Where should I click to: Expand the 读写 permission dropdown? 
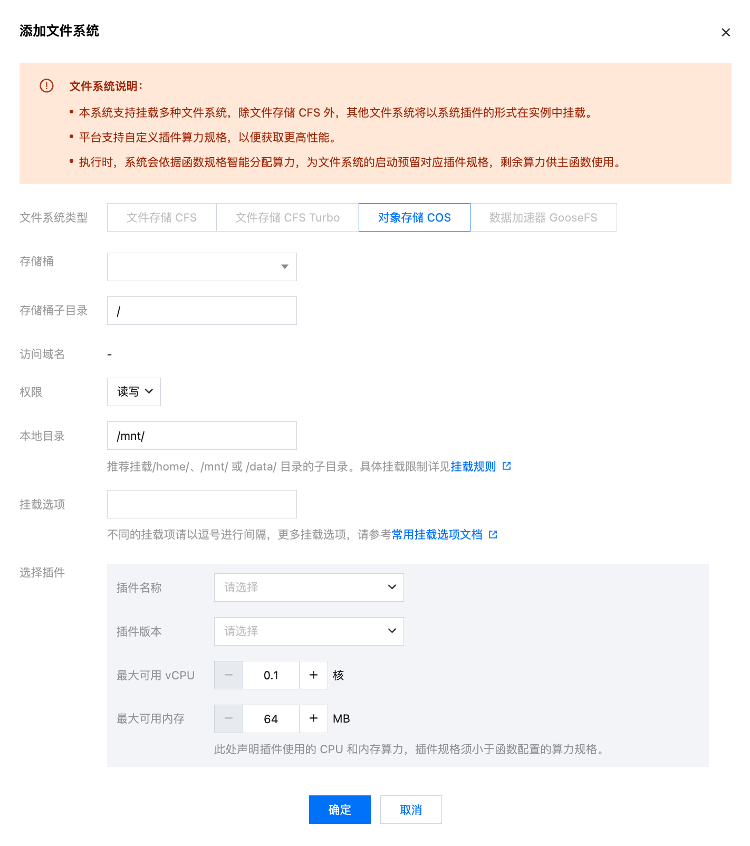pyautogui.click(x=134, y=392)
